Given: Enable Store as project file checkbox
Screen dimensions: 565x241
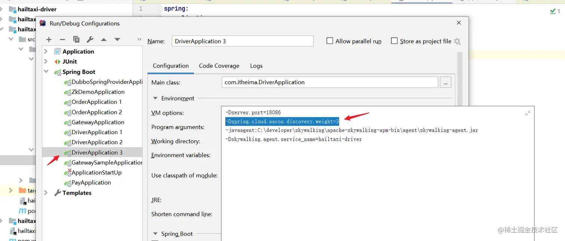Looking at the screenshot, I should 394,41.
